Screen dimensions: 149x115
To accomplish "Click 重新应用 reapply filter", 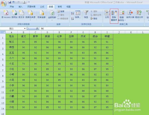I will (96, 15).
